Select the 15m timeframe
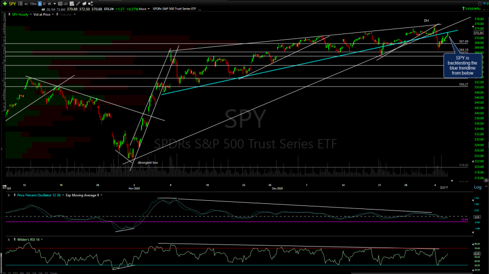489x274 pixels. [x=33, y=4]
